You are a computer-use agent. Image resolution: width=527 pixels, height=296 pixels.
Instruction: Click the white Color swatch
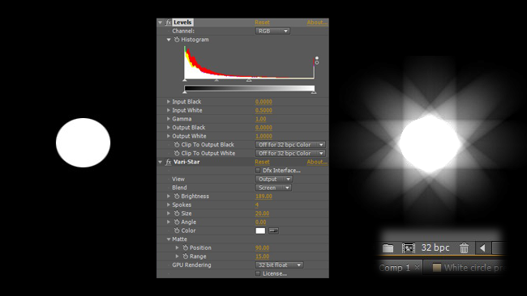[260, 230]
